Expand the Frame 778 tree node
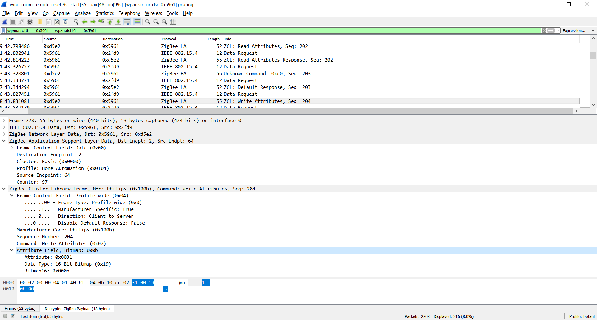Viewport: 597px width, 320px height. tap(4, 121)
